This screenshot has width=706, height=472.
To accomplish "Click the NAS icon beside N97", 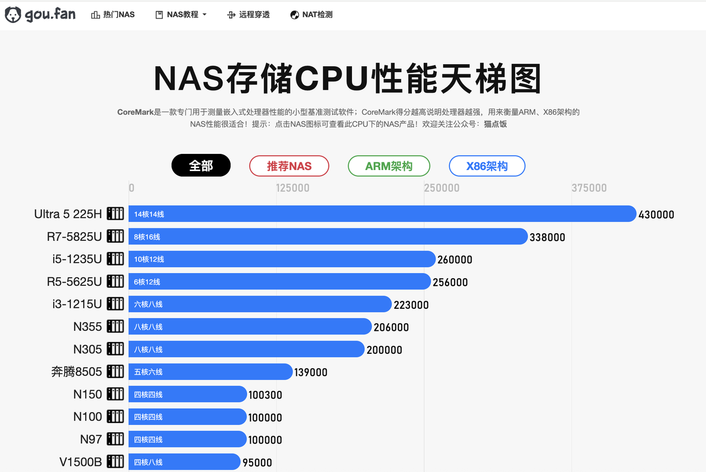I will pos(115,439).
